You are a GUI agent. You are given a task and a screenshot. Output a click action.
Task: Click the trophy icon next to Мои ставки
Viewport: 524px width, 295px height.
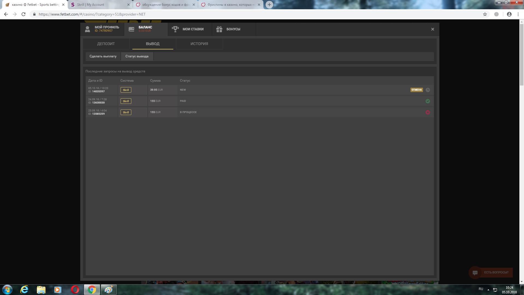[x=175, y=29]
